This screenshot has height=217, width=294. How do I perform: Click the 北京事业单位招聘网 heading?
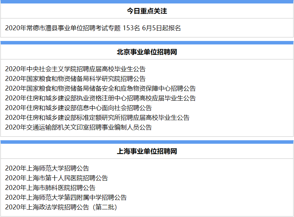pyautogui.click(x=147, y=52)
